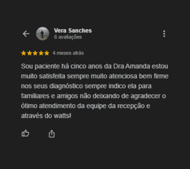The image size is (190, 169).
Task: Go back using the left arrow
Action: tap(26, 34)
